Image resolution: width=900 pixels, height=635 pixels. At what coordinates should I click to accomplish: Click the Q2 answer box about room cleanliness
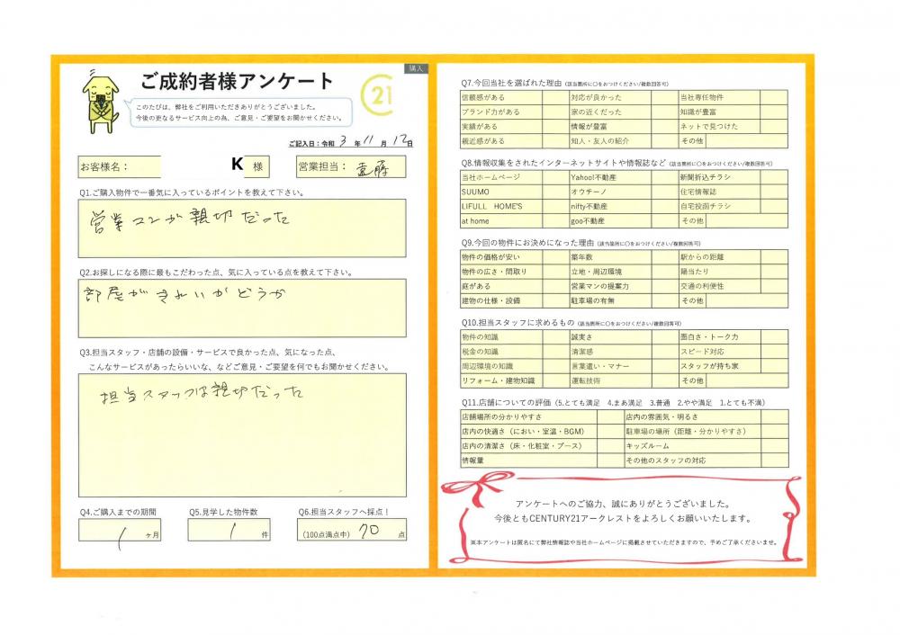click(x=241, y=308)
